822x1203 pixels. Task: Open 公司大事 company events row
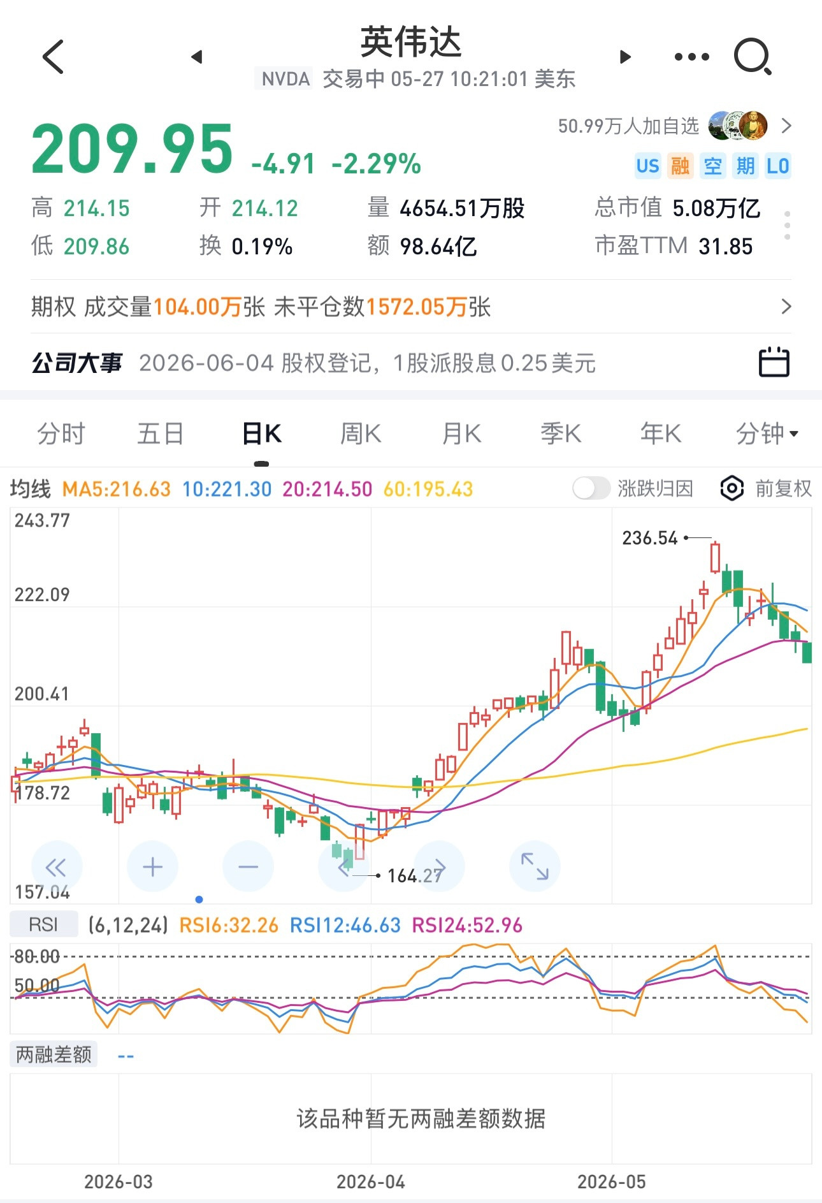(411, 363)
